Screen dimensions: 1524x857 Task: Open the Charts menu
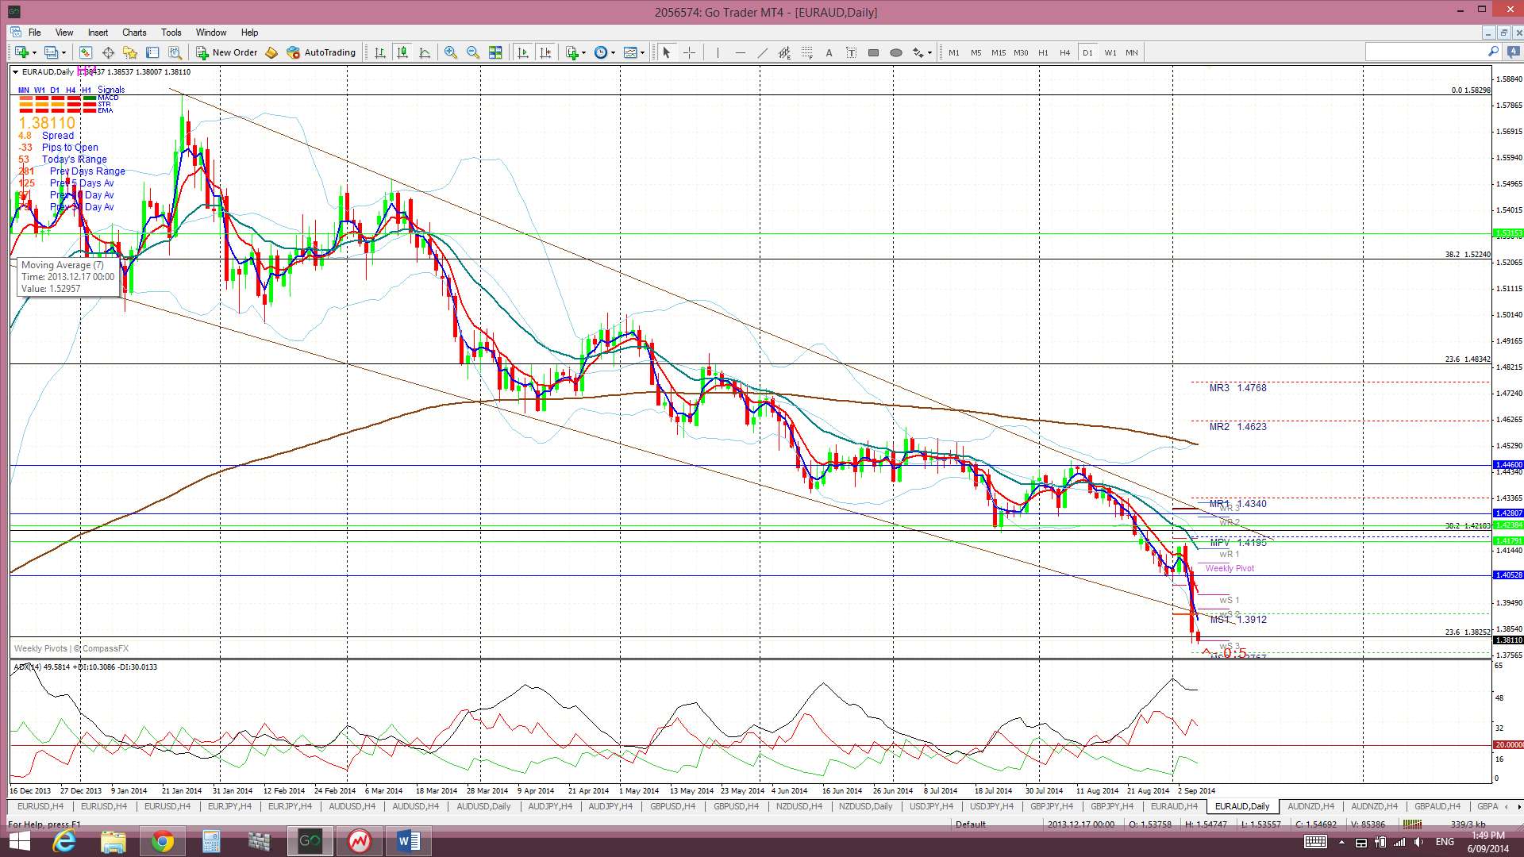click(x=133, y=33)
